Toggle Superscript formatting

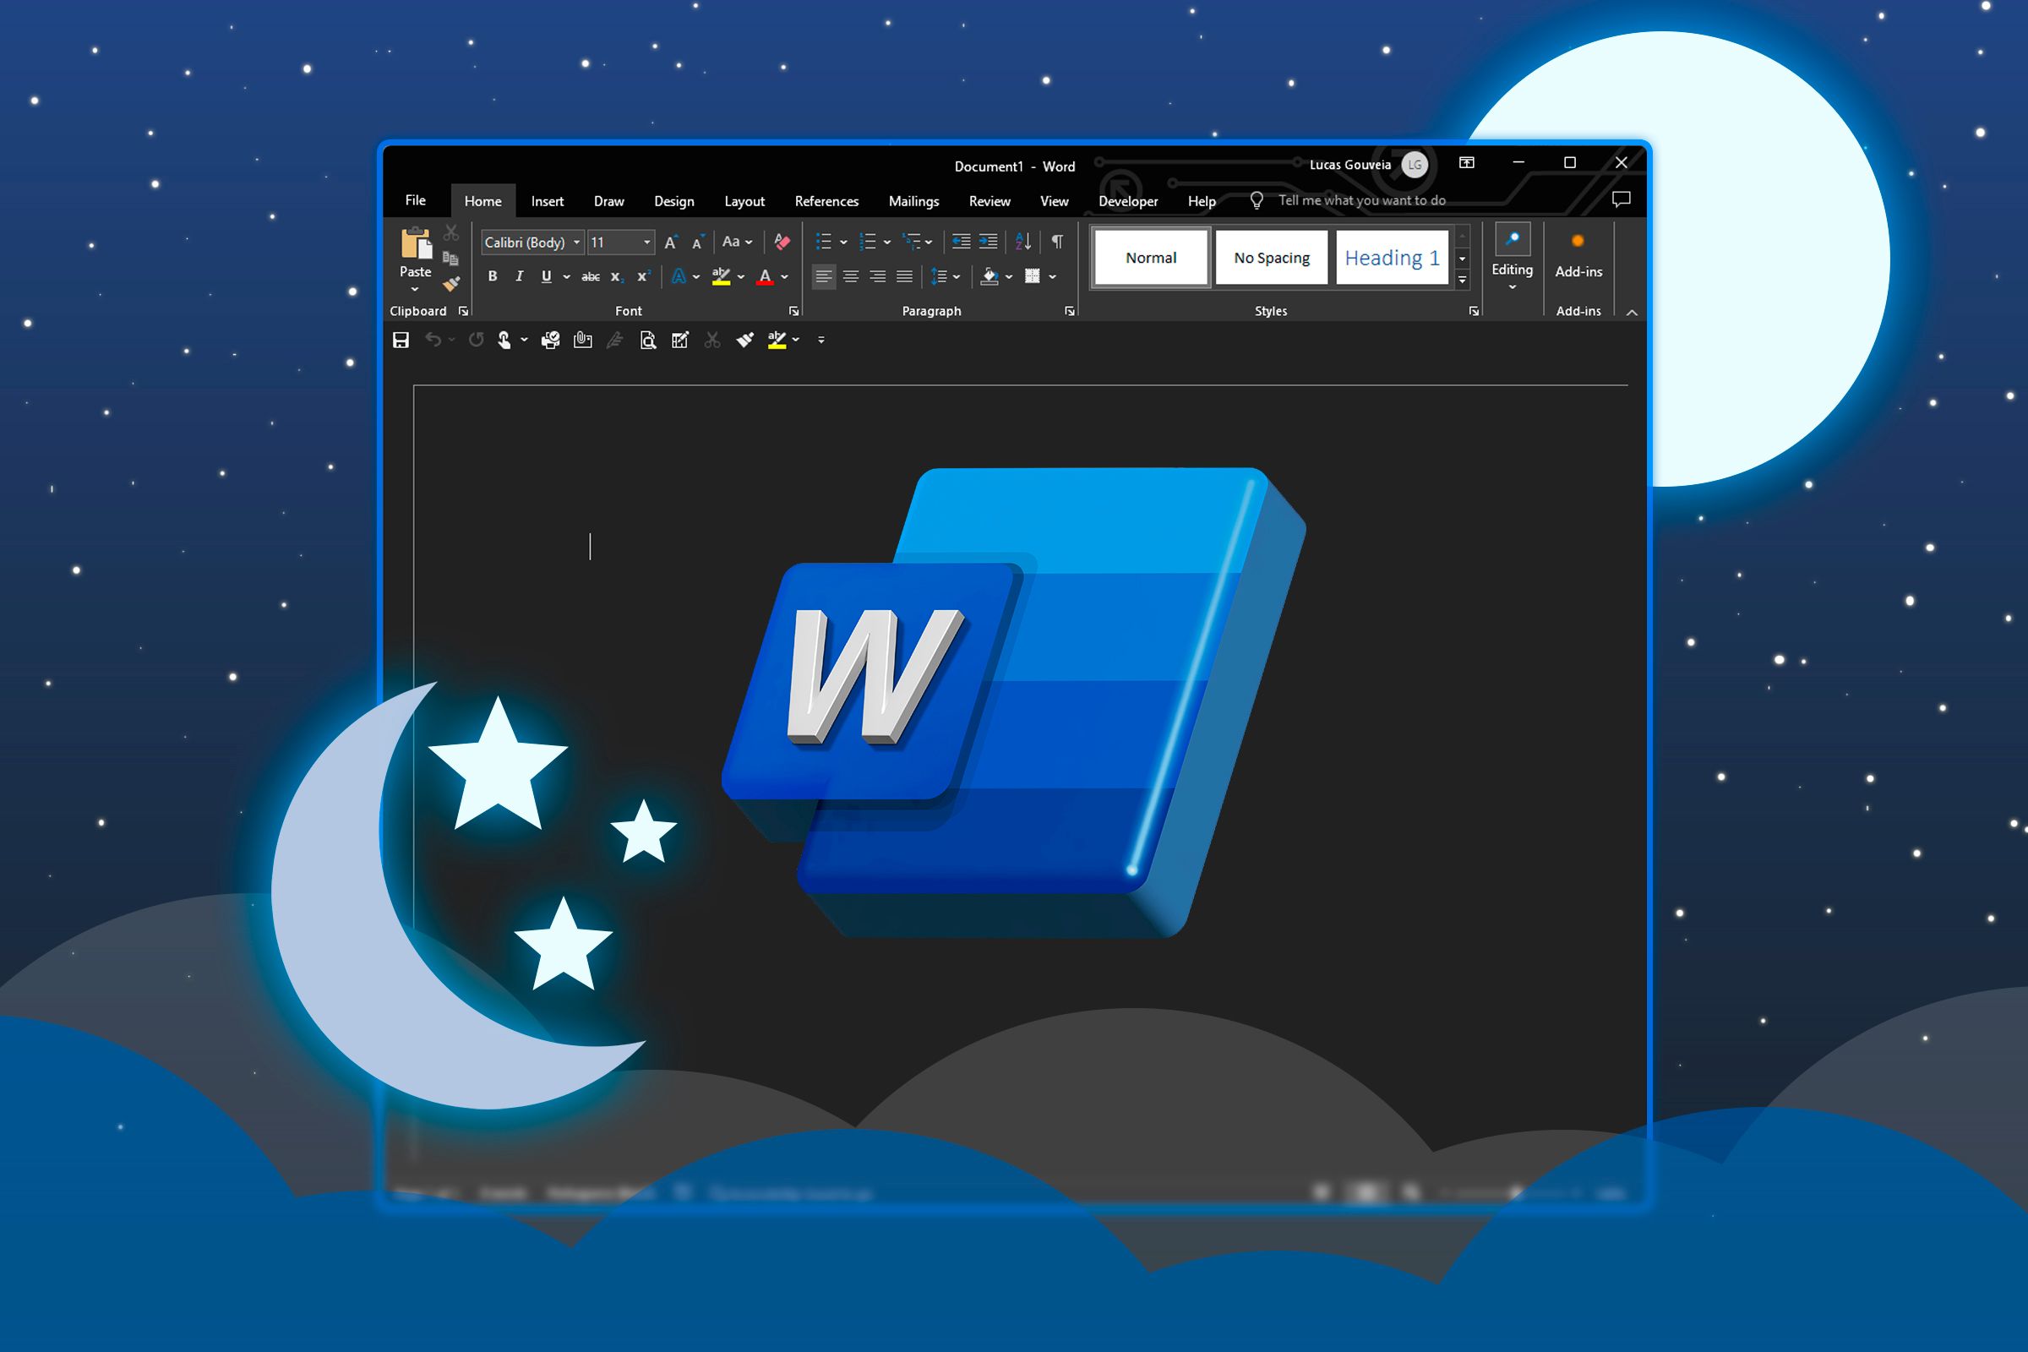point(642,277)
